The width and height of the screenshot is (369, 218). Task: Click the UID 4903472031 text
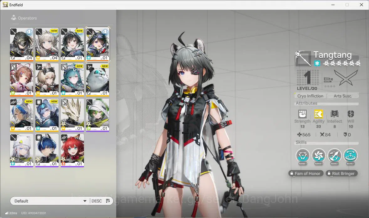click(34, 213)
